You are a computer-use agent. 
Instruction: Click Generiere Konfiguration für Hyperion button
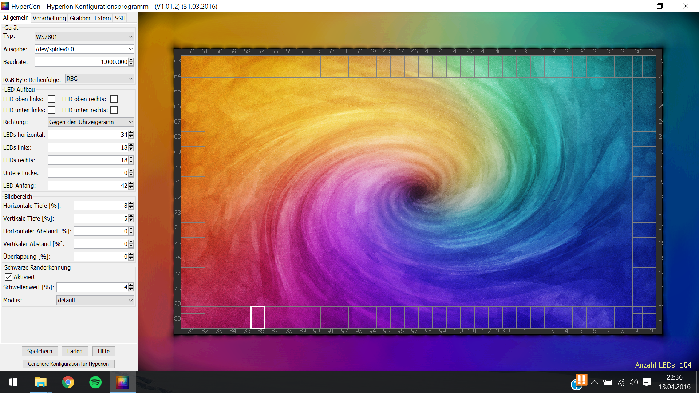pyautogui.click(x=68, y=364)
